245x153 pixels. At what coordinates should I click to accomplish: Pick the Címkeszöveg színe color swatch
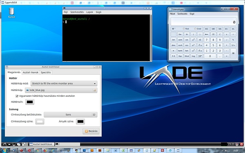(40, 122)
